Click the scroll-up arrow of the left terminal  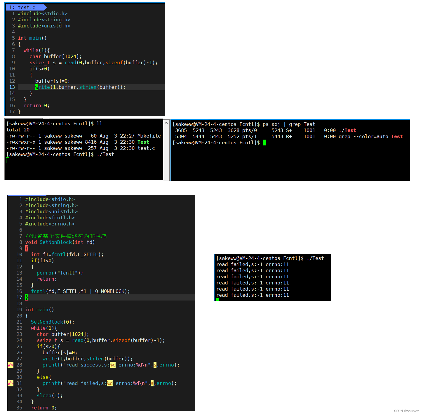tap(166, 123)
